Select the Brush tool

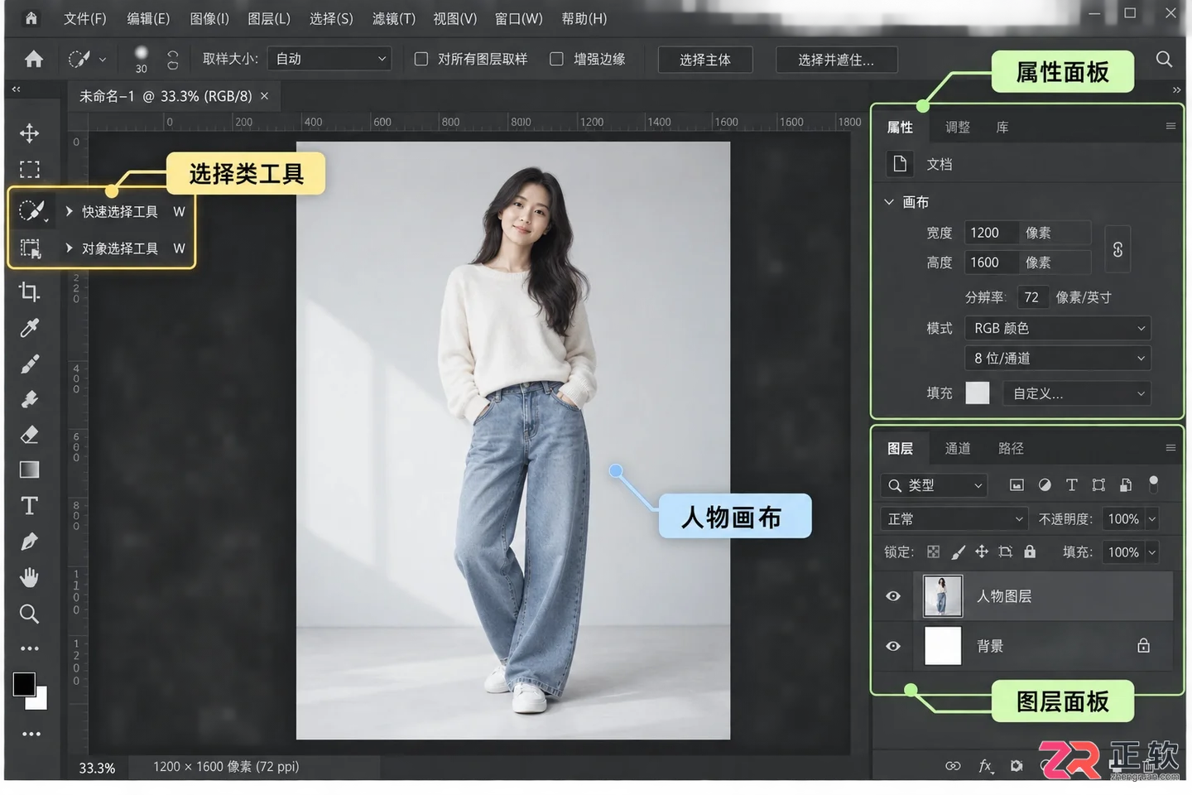(x=30, y=364)
